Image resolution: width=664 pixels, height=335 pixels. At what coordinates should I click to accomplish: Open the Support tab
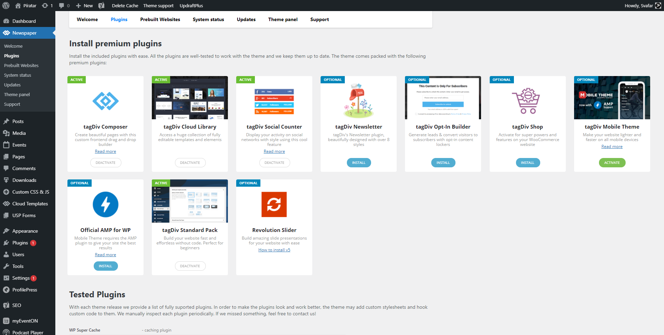(320, 19)
